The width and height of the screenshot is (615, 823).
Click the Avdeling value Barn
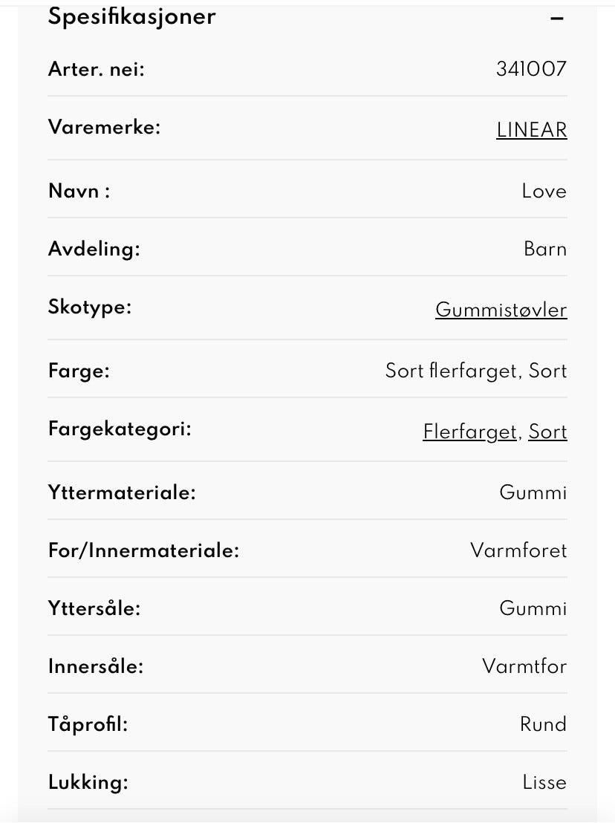544,249
